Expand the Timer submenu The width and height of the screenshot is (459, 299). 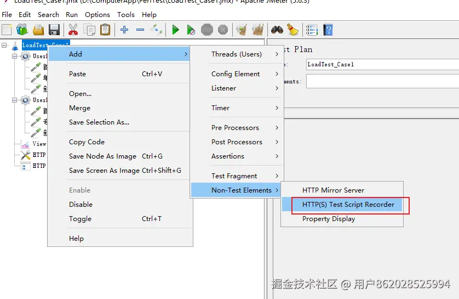[x=237, y=108]
